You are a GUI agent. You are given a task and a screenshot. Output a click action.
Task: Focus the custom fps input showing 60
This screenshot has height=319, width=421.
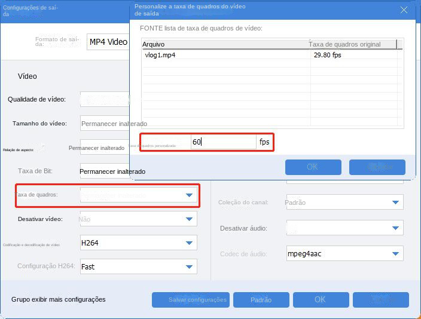pos(224,142)
